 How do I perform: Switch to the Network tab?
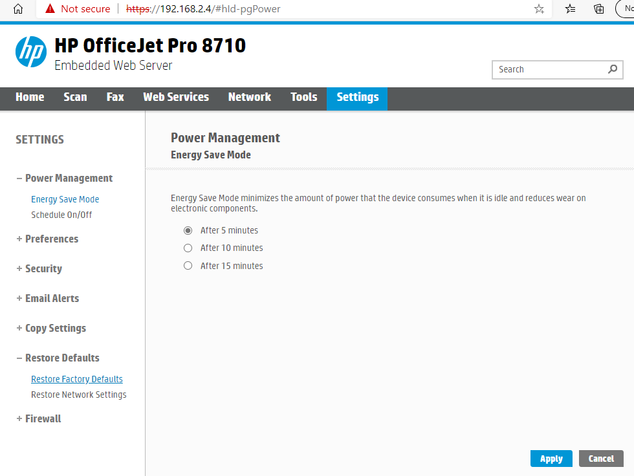[x=250, y=98]
